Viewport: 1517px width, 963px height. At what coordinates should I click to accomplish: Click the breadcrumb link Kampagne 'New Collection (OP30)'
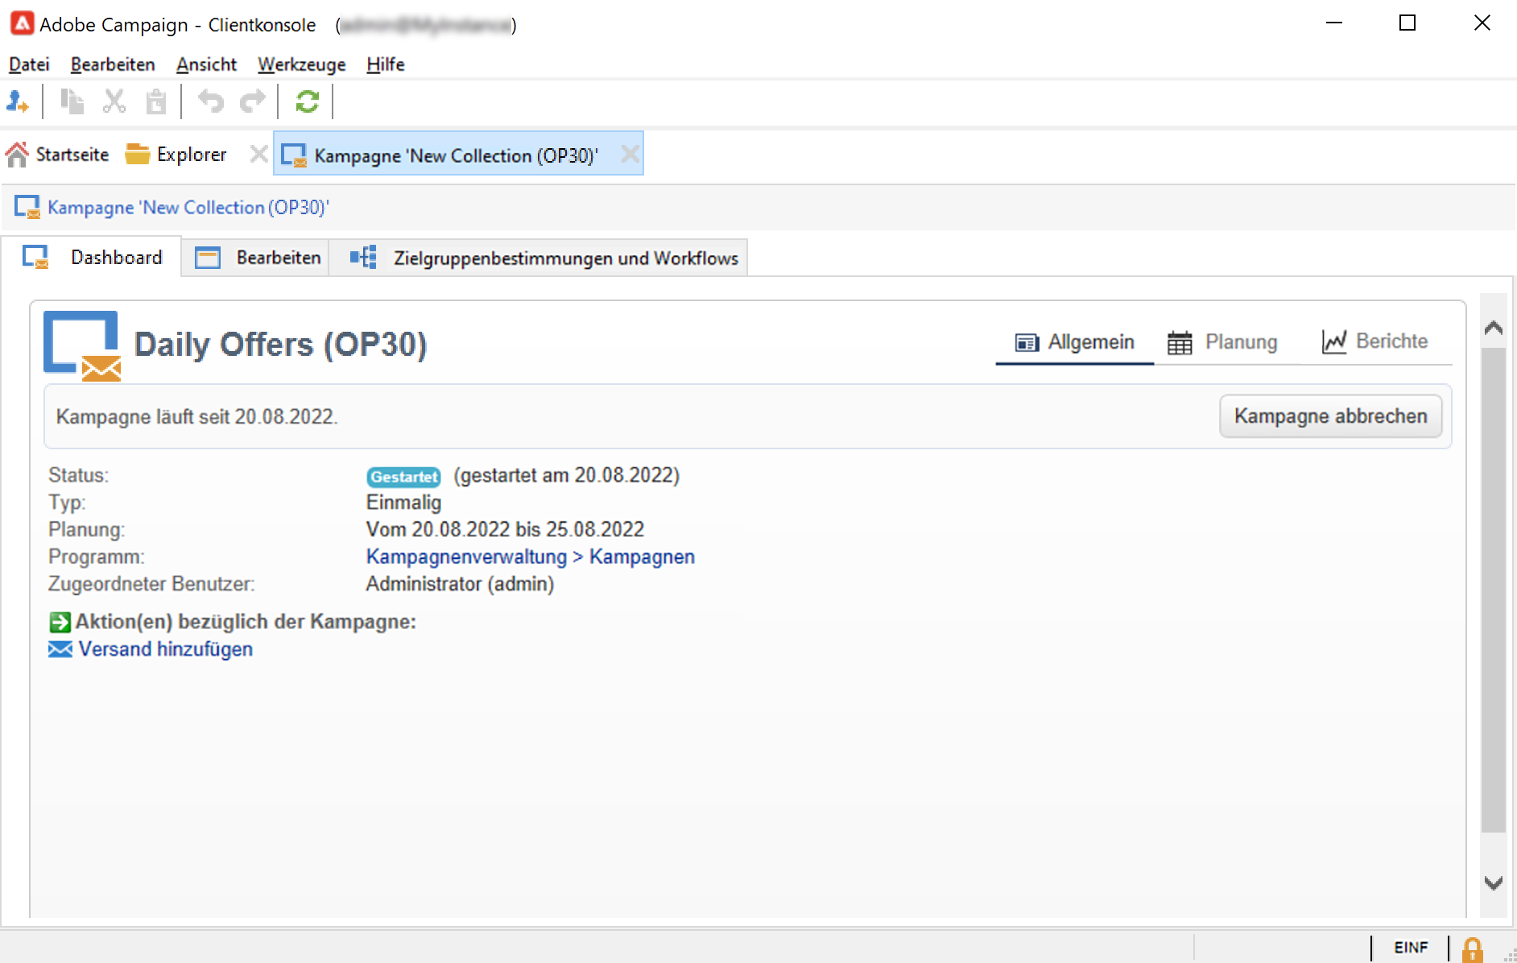click(188, 207)
